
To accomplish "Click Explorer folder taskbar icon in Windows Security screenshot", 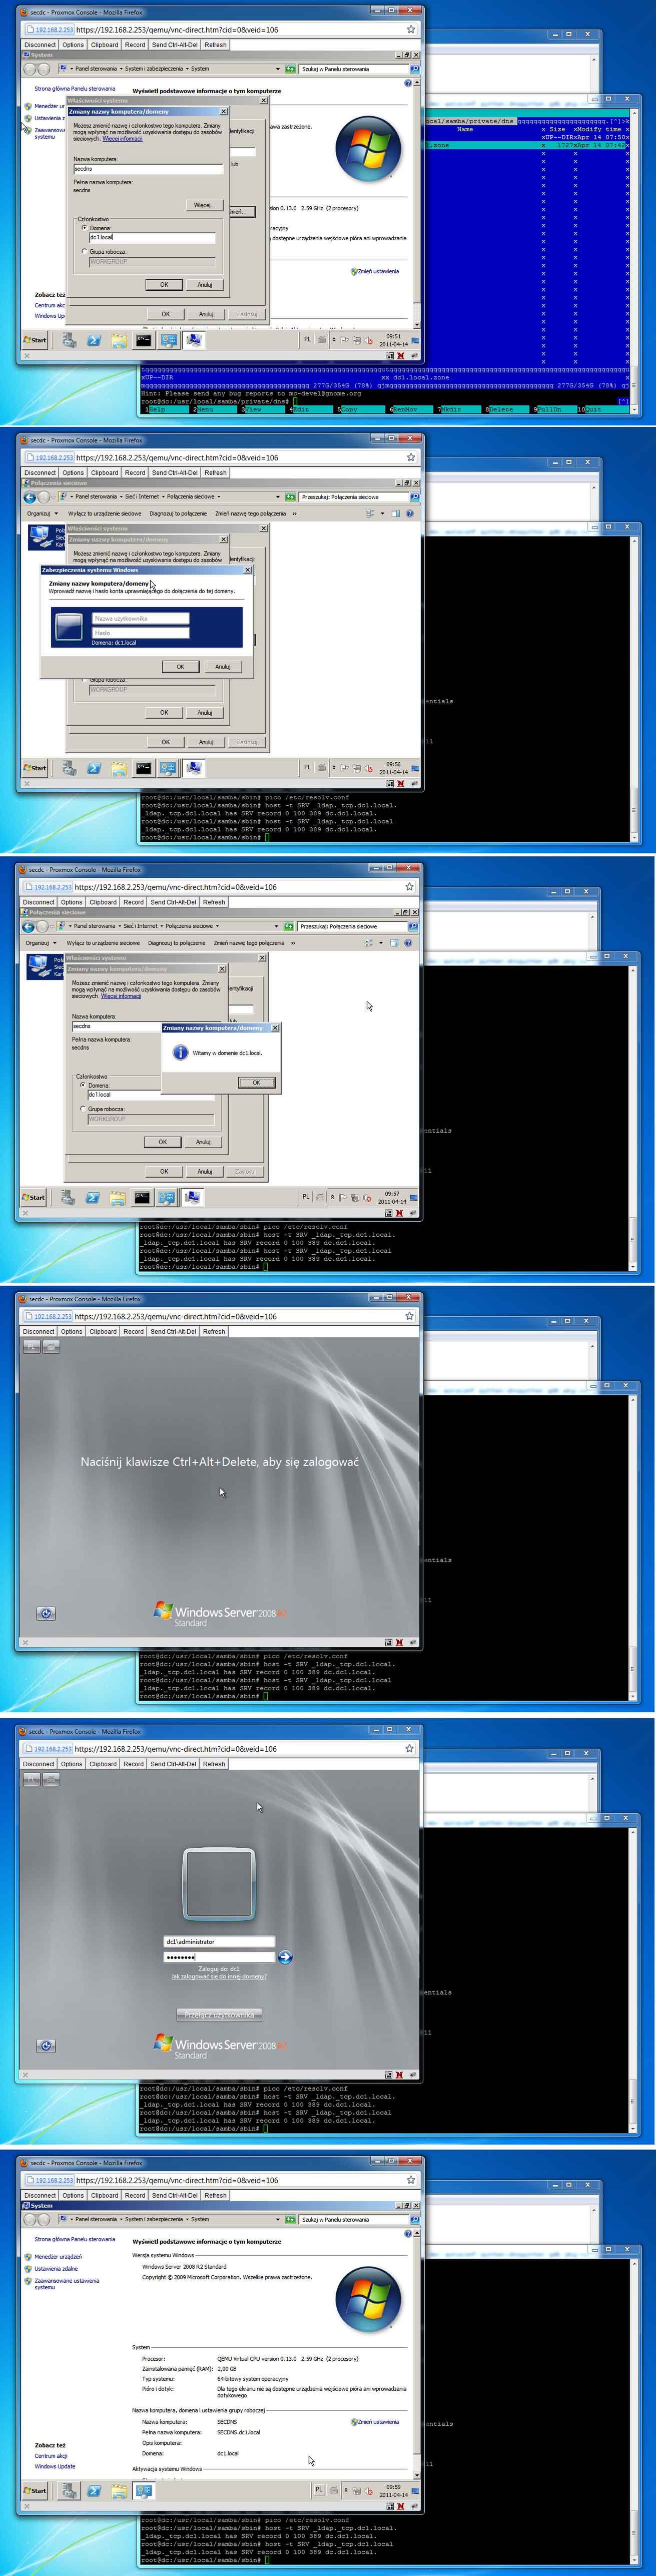I will (x=119, y=768).
